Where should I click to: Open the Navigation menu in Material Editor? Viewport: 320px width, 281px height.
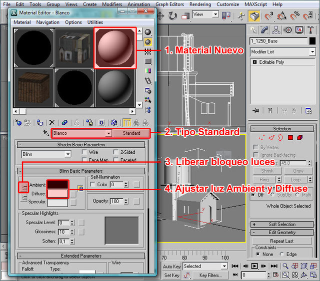pyautogui.click(x=47, y=22)
